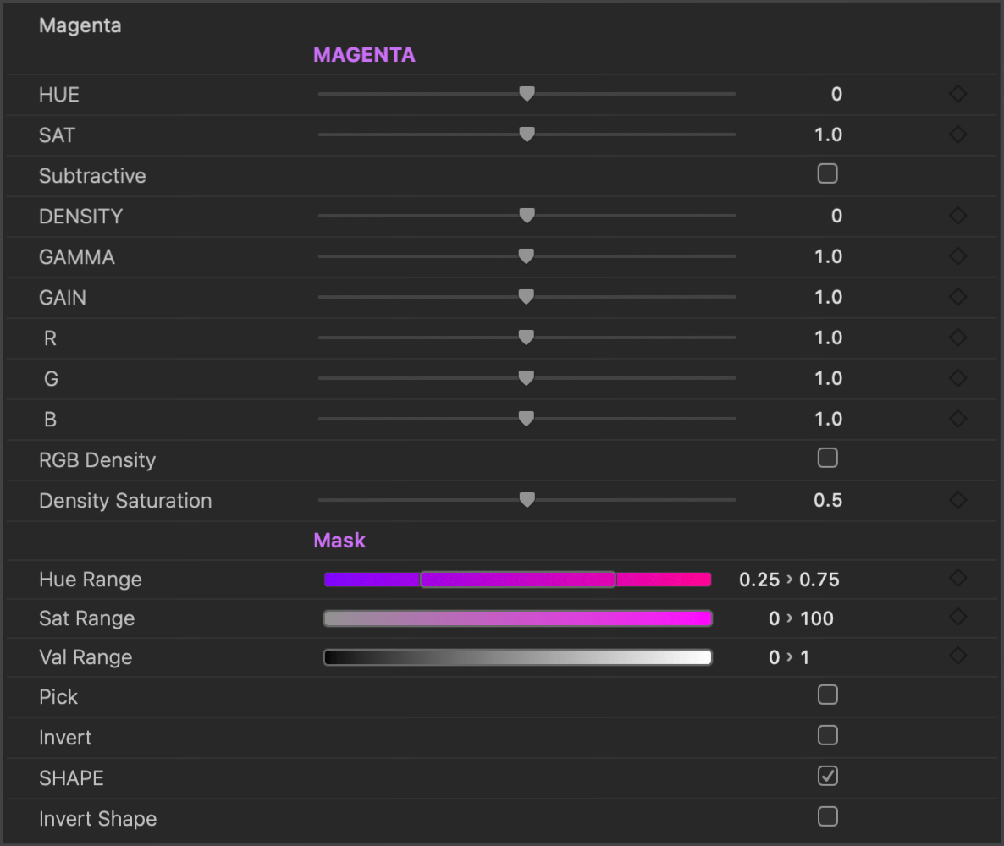Viewport: 1004px width, 846px height.
Task: Click the Hue Range gradient bar
Action: 517,580
